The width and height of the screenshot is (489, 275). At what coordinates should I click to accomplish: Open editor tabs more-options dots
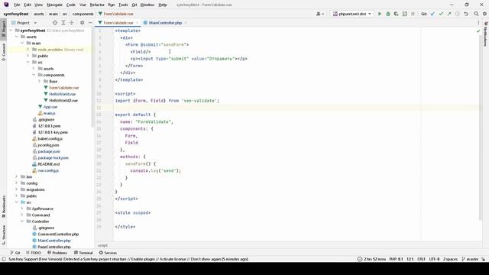click(478, 23)
